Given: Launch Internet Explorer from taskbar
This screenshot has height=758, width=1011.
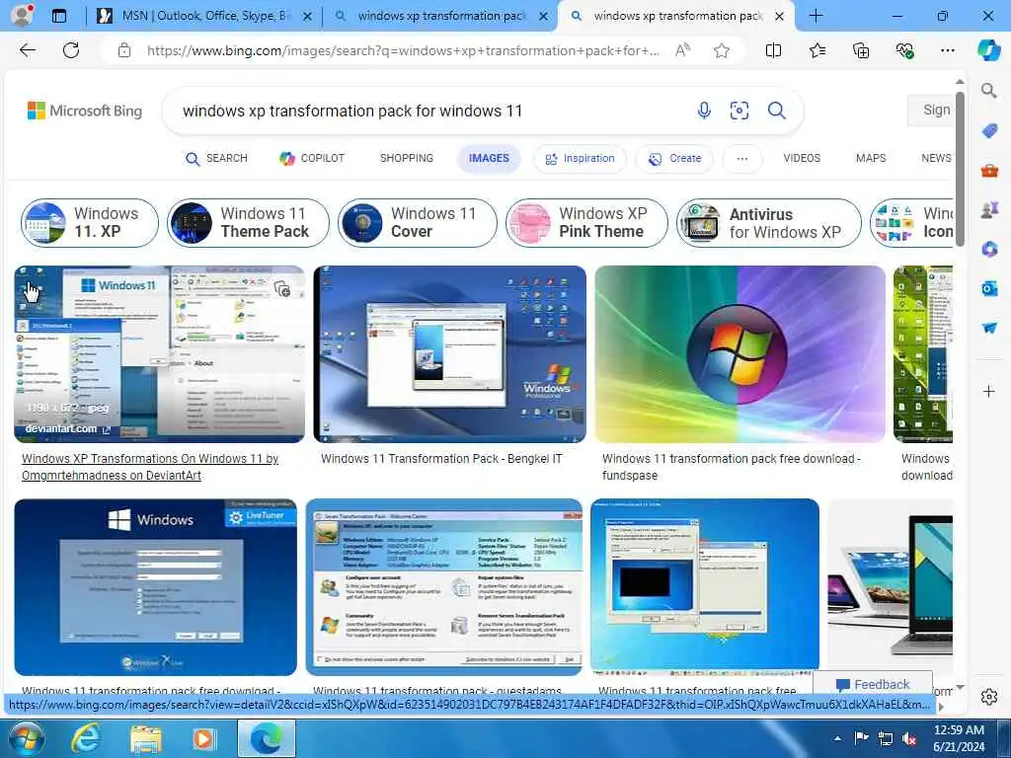Looking at the screenshot, I should (x=85, y=738).
